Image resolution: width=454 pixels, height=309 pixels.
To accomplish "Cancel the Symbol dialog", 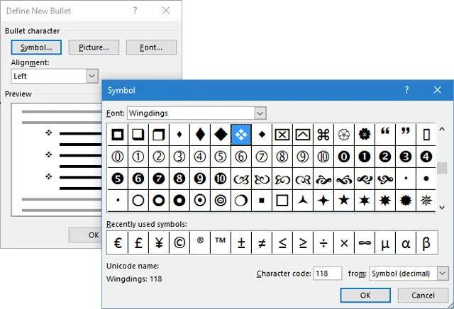I will pos(423,294).
